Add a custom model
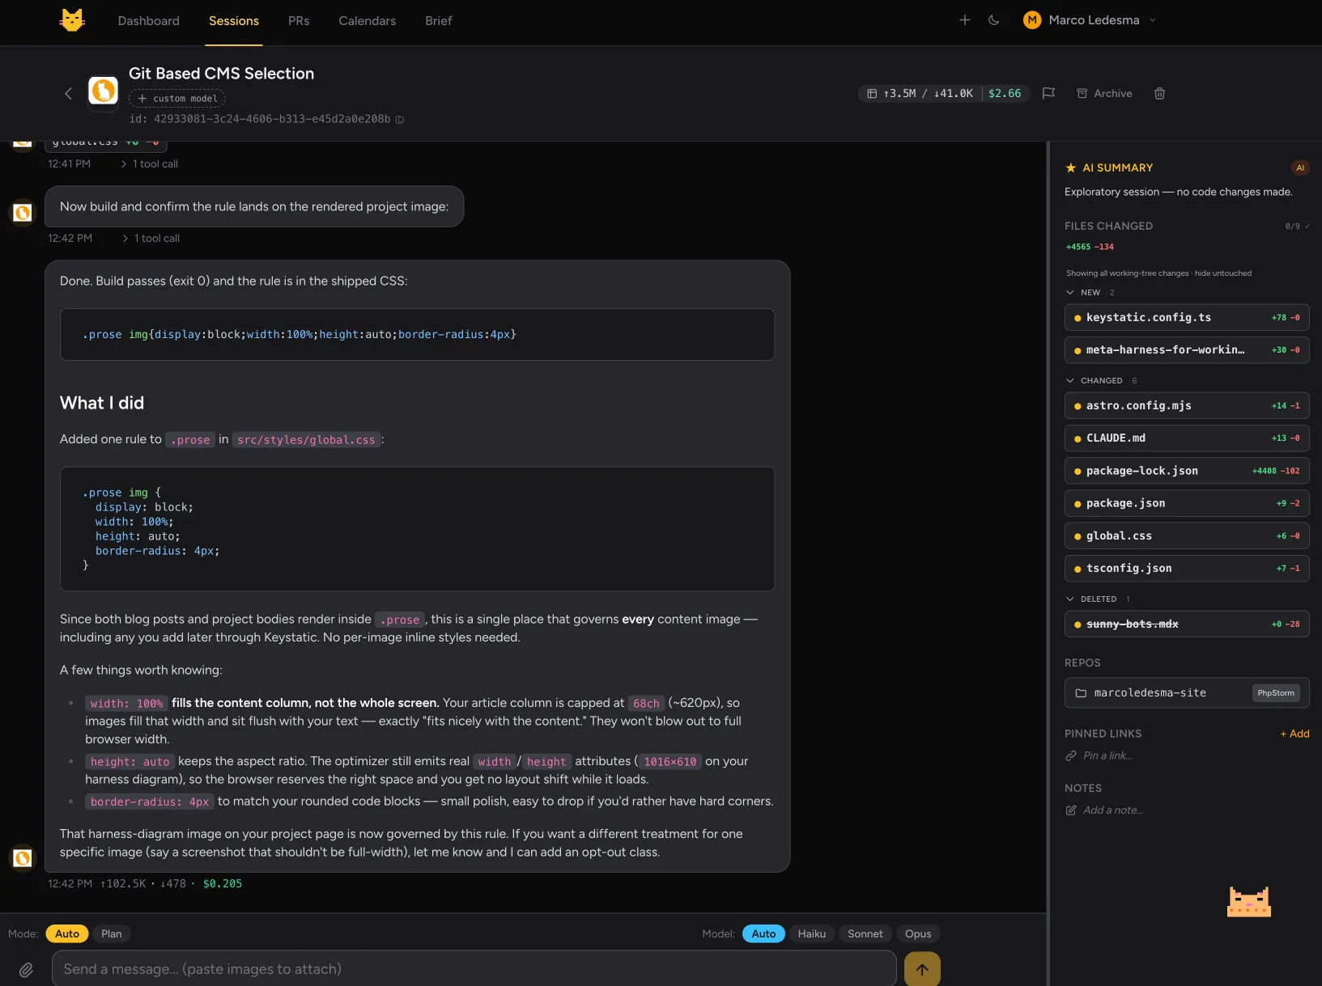Viewport: 1322px width, 986px height. point(177,99)
